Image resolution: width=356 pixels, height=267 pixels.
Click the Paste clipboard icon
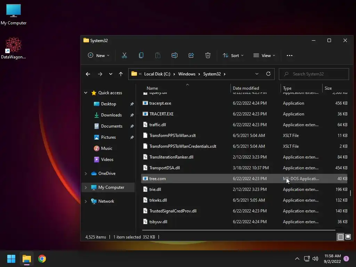157,55
